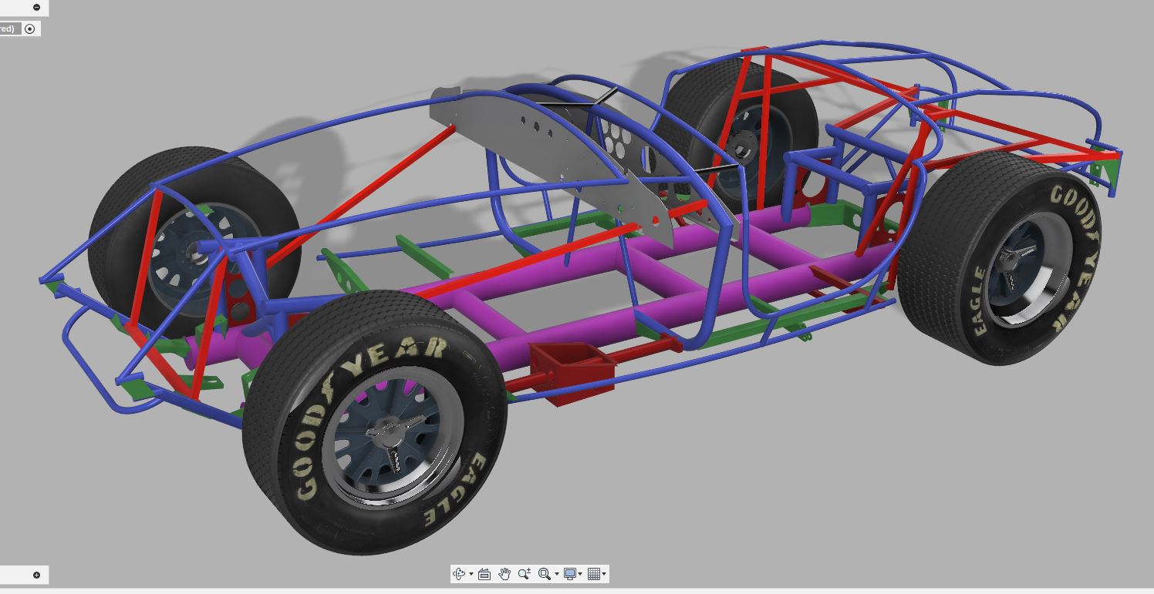Select the Orbit tool icon
The height and width of the screenshot is (594, 1154).
click(x=460, y=574)
